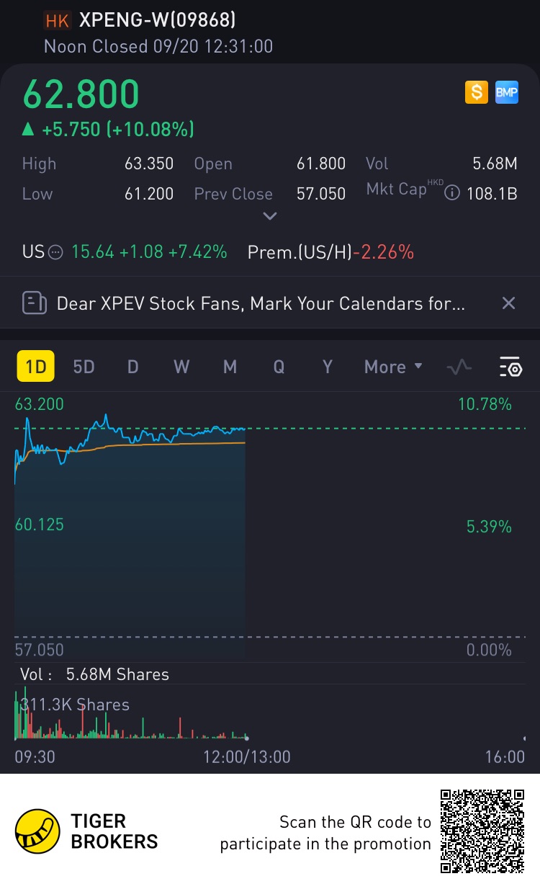Tap the US quote more-options icon
The width and height of the screenshot is (540, 889).
55,252
